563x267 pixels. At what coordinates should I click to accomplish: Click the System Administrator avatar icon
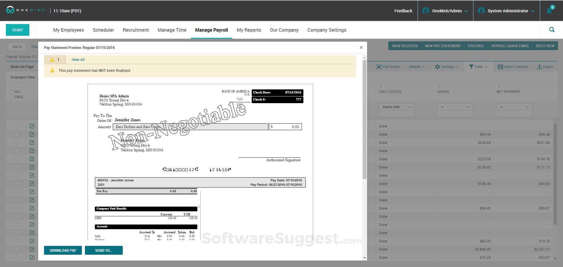click(481, 11)
